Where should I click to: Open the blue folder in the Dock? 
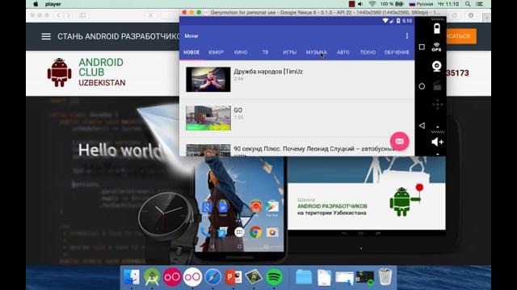pos(304,277)
